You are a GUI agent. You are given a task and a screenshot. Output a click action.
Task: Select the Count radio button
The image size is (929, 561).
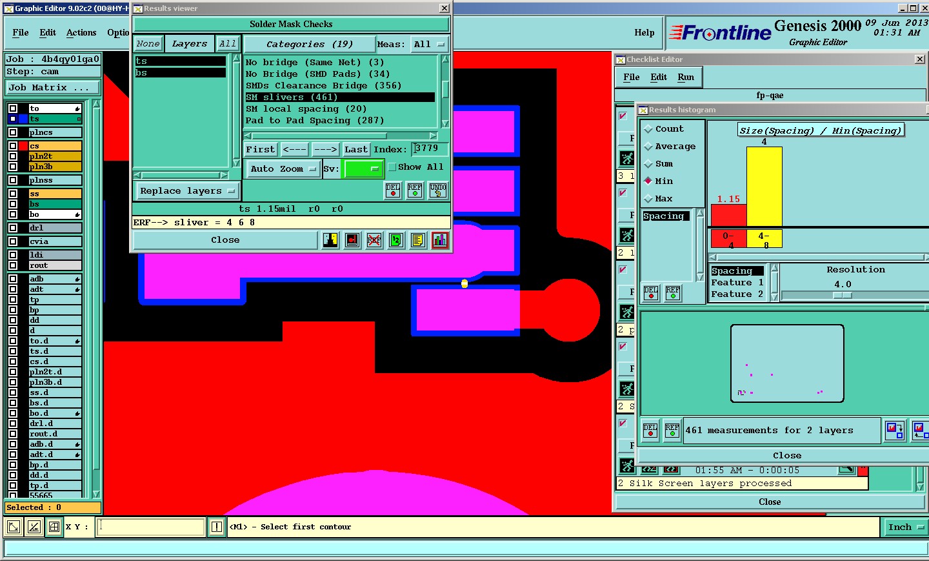(x=648, y=129)
